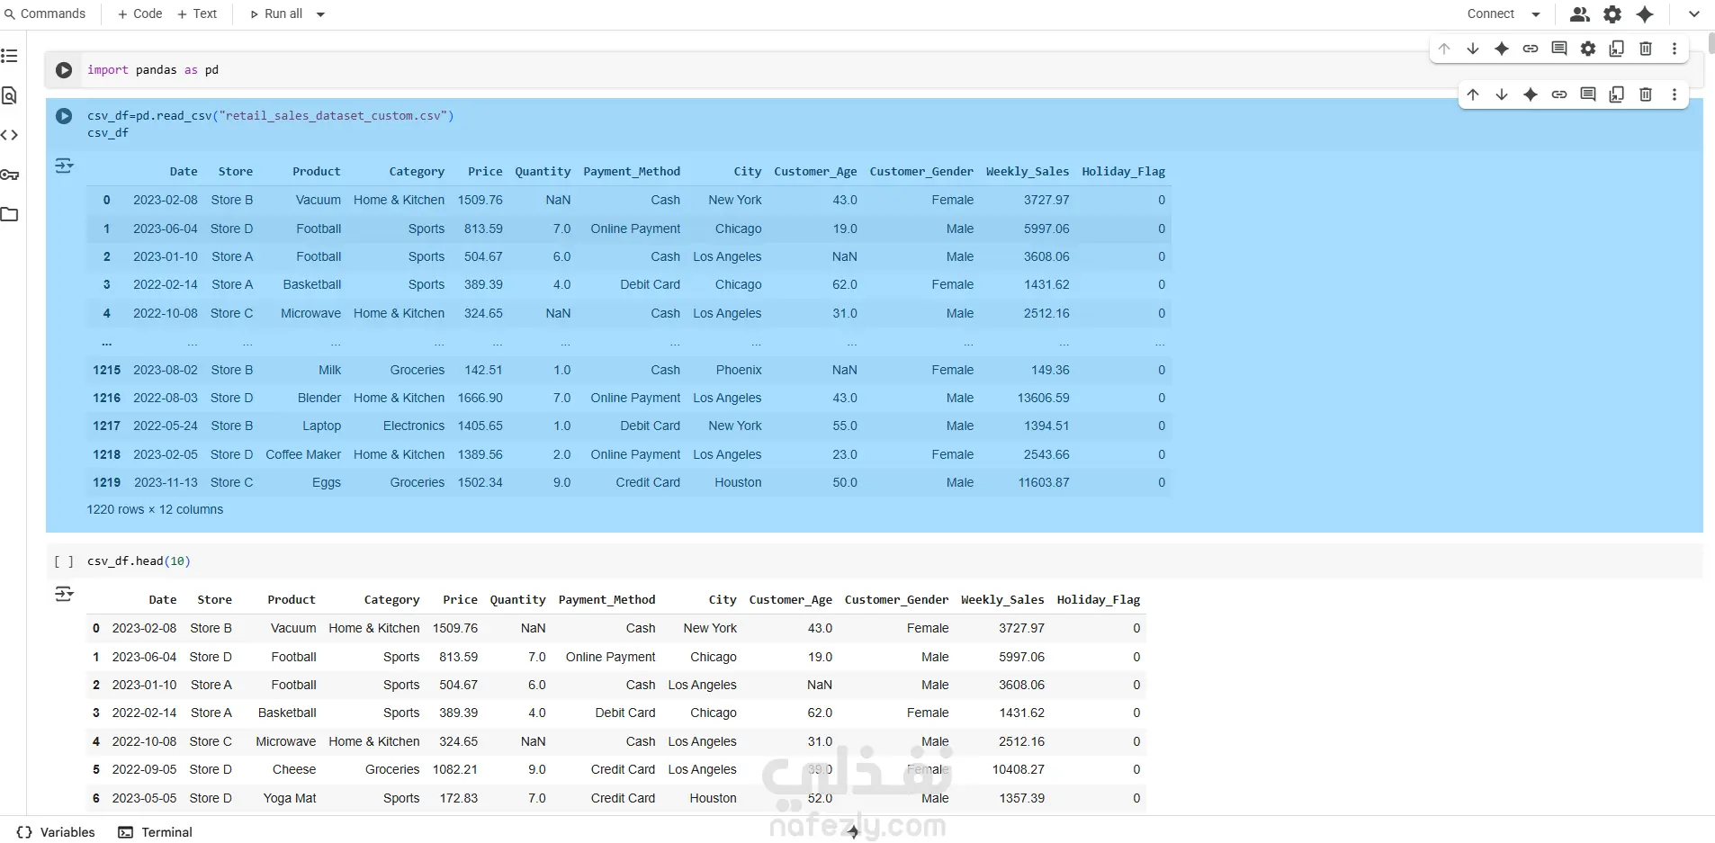The height and width of the screenshot is (843, 1715).
Task: Expand the Run all dropdown arrow
Action: pyautogui.click(x=320, y=14)
